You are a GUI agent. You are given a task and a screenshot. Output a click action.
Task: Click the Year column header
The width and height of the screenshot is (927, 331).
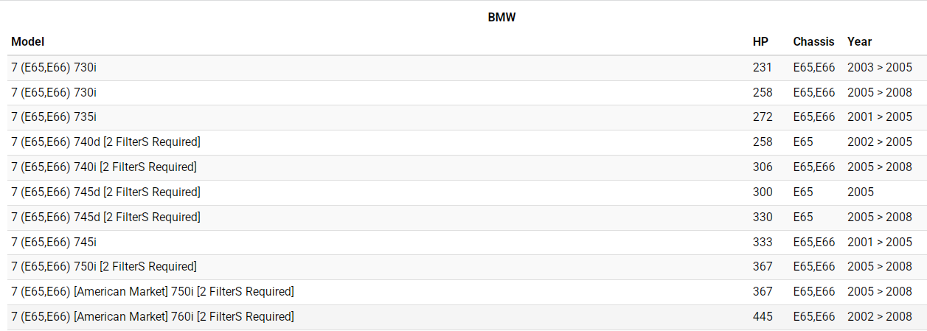[859, 42]
